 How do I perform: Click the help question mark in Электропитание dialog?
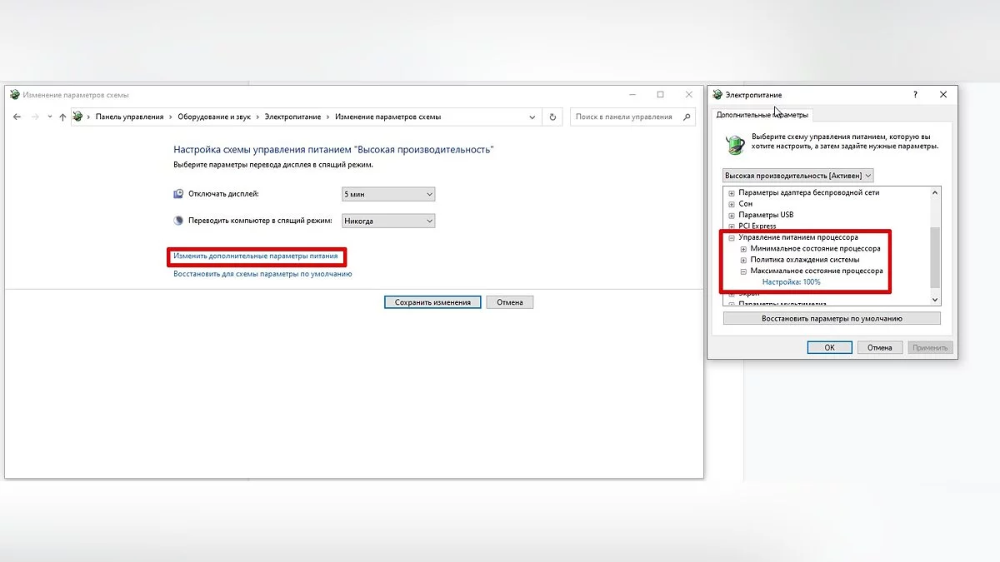tap(915, 95)
